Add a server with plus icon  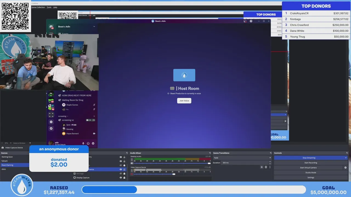point(51,122)
